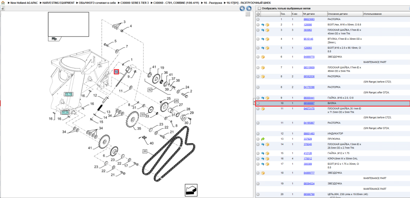Image resolution: width=410 pixels, height=198 pixels.
Task: Open cyan reference label 16.16
Action: (68, 94)
